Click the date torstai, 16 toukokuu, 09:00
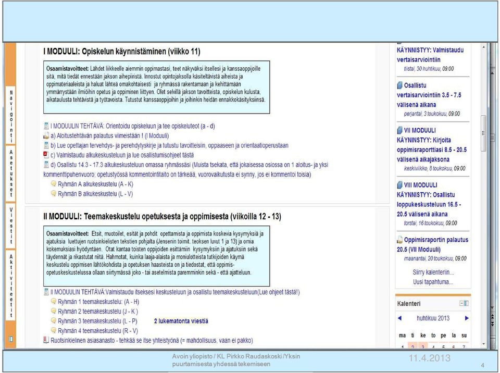Image resolution: width=500 pixels, height=373 pixels. [431, 223]
